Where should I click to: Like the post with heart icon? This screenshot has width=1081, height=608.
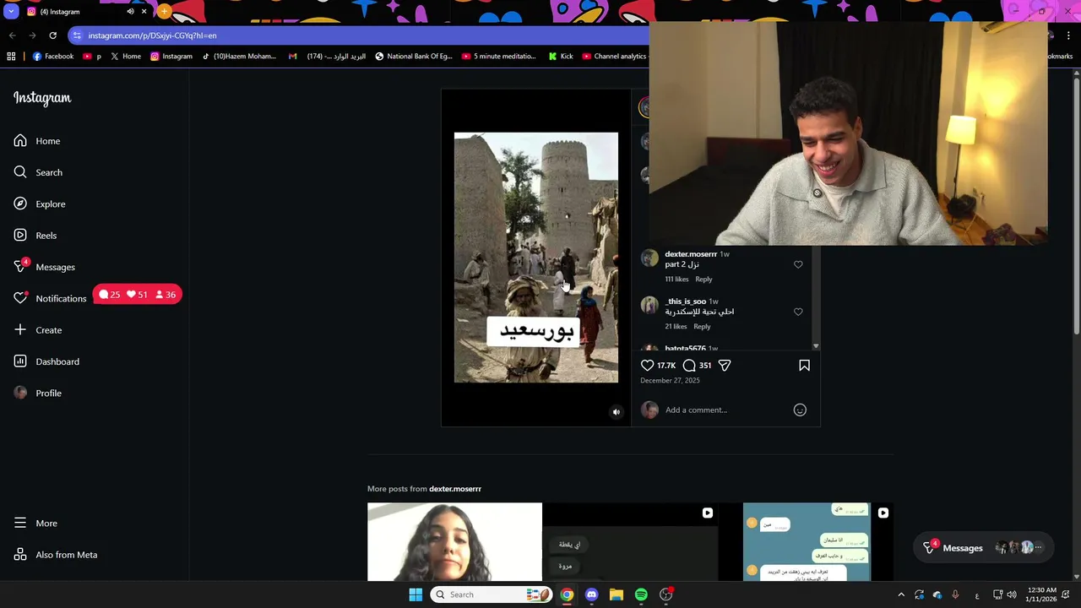click(647, 366)
